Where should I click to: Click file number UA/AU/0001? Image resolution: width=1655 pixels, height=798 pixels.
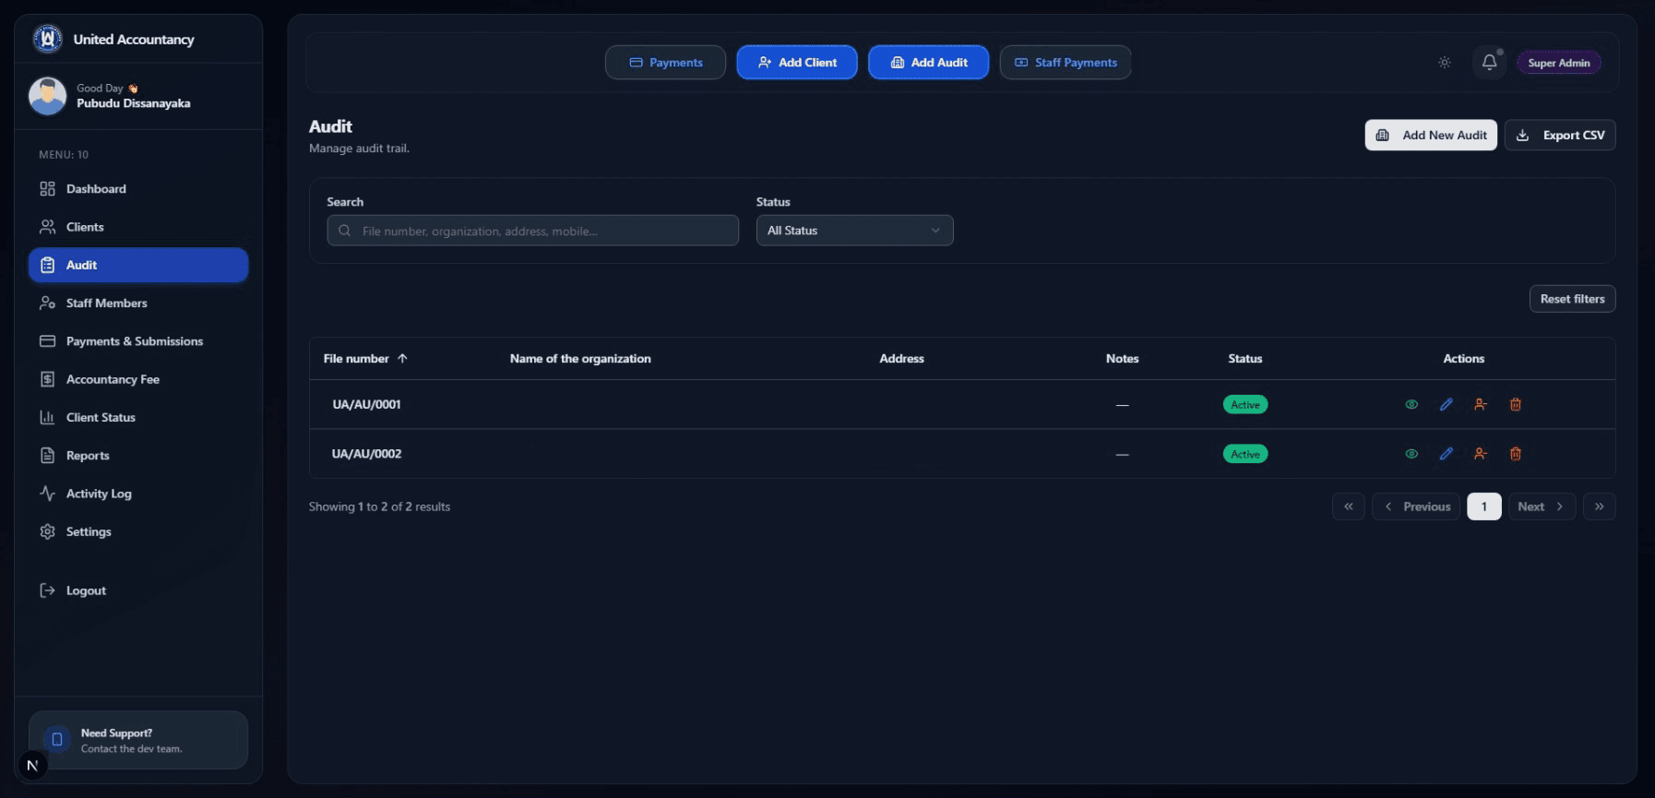tap(366, 404)
